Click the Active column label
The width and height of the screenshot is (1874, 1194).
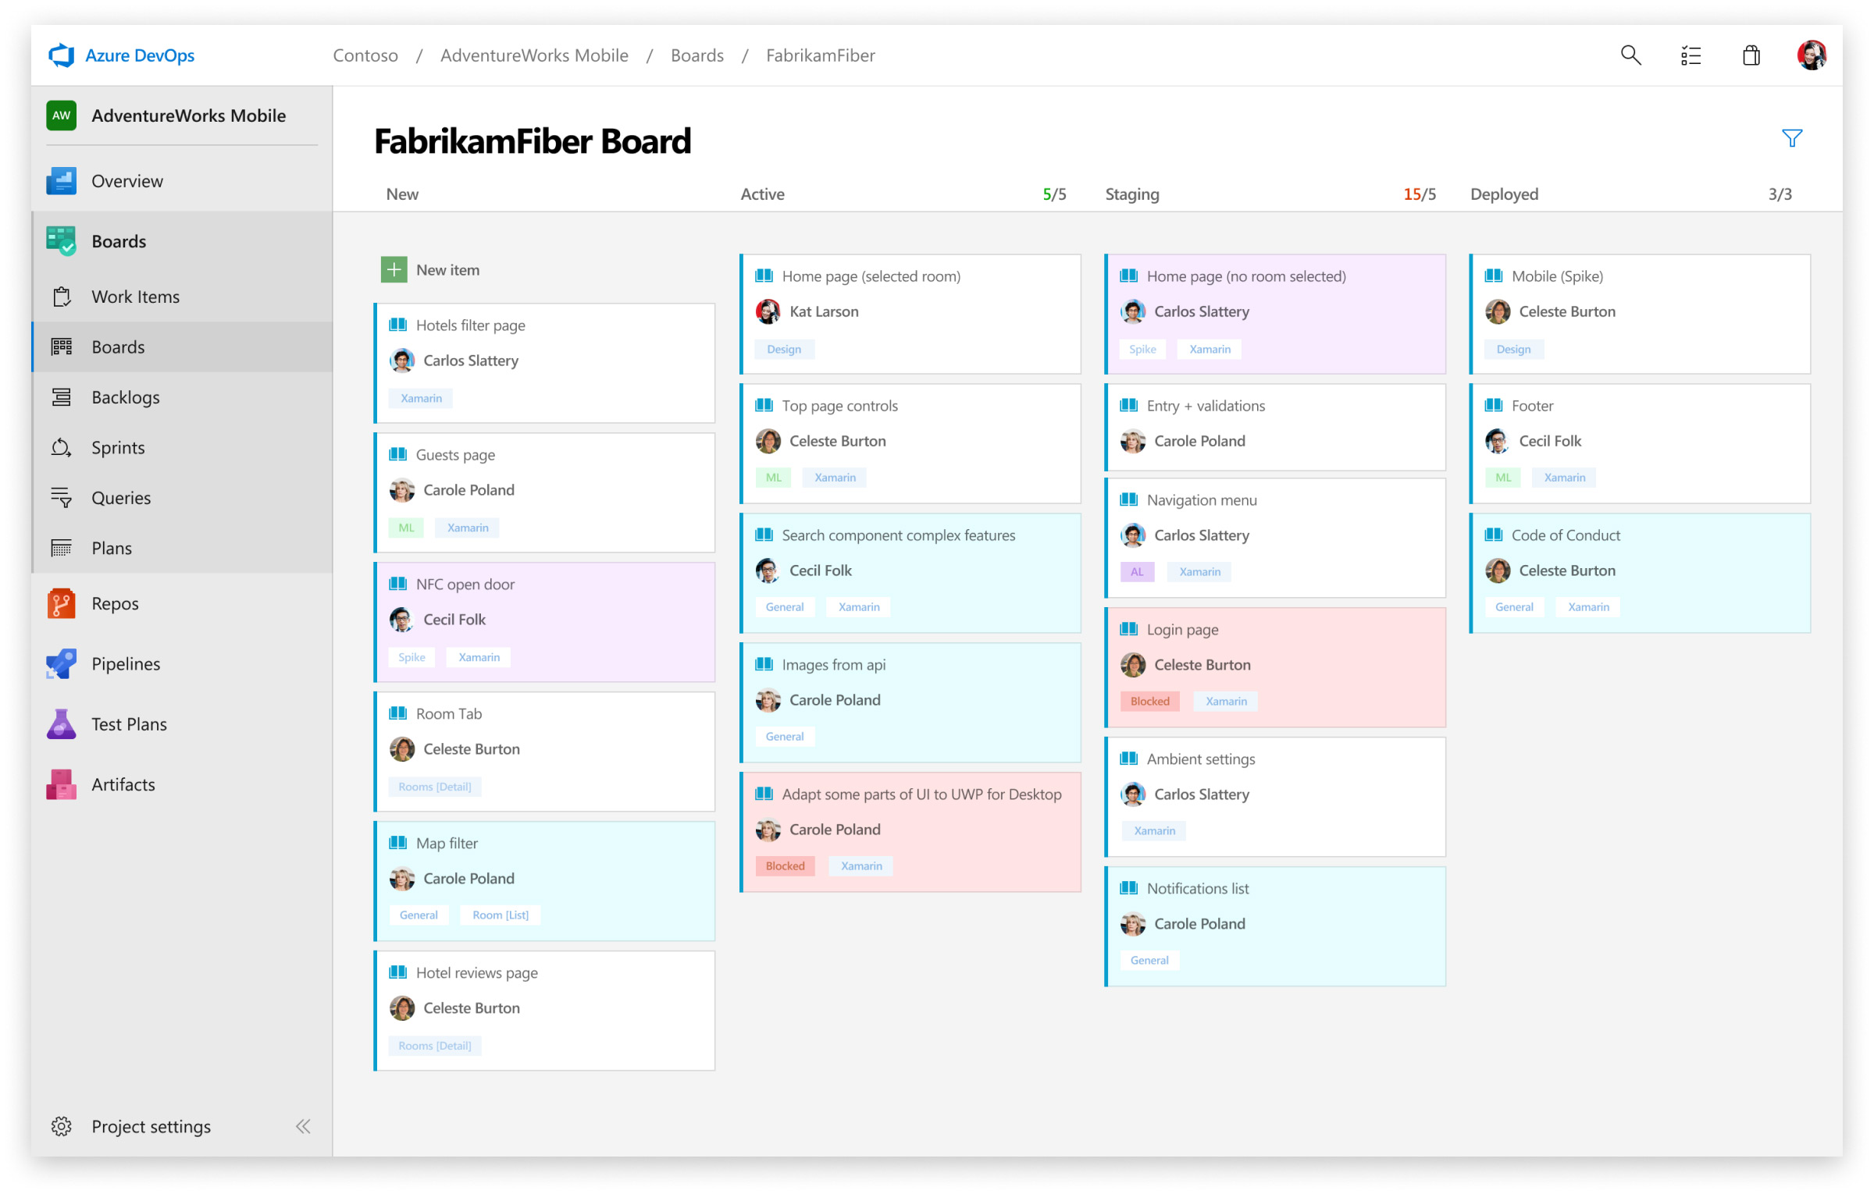761,194
